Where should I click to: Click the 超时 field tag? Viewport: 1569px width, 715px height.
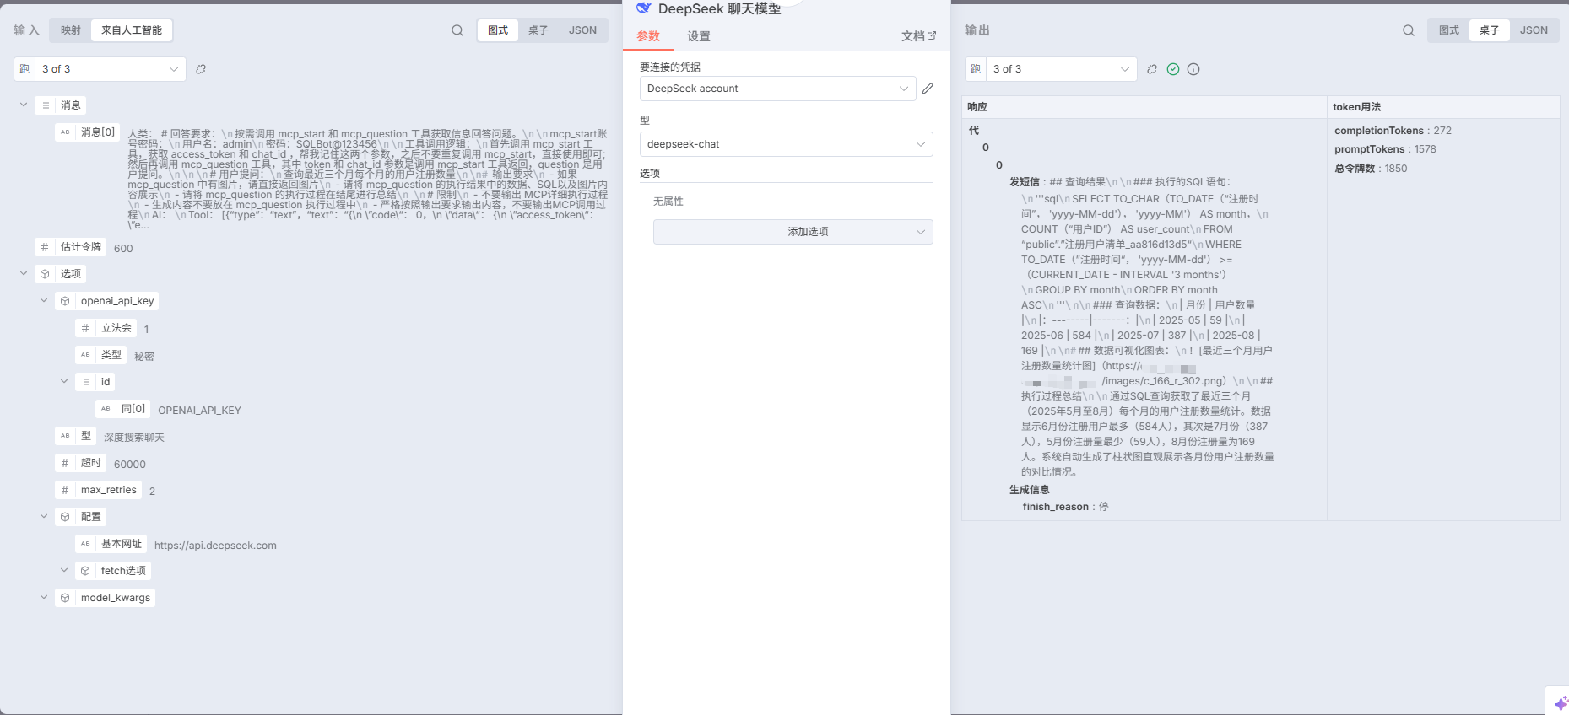[81, 463]
